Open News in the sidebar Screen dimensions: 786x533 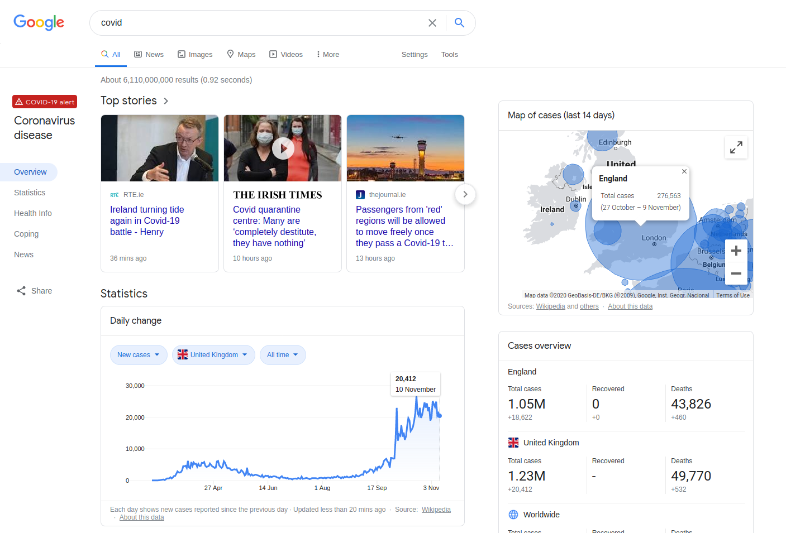point(23,255)
